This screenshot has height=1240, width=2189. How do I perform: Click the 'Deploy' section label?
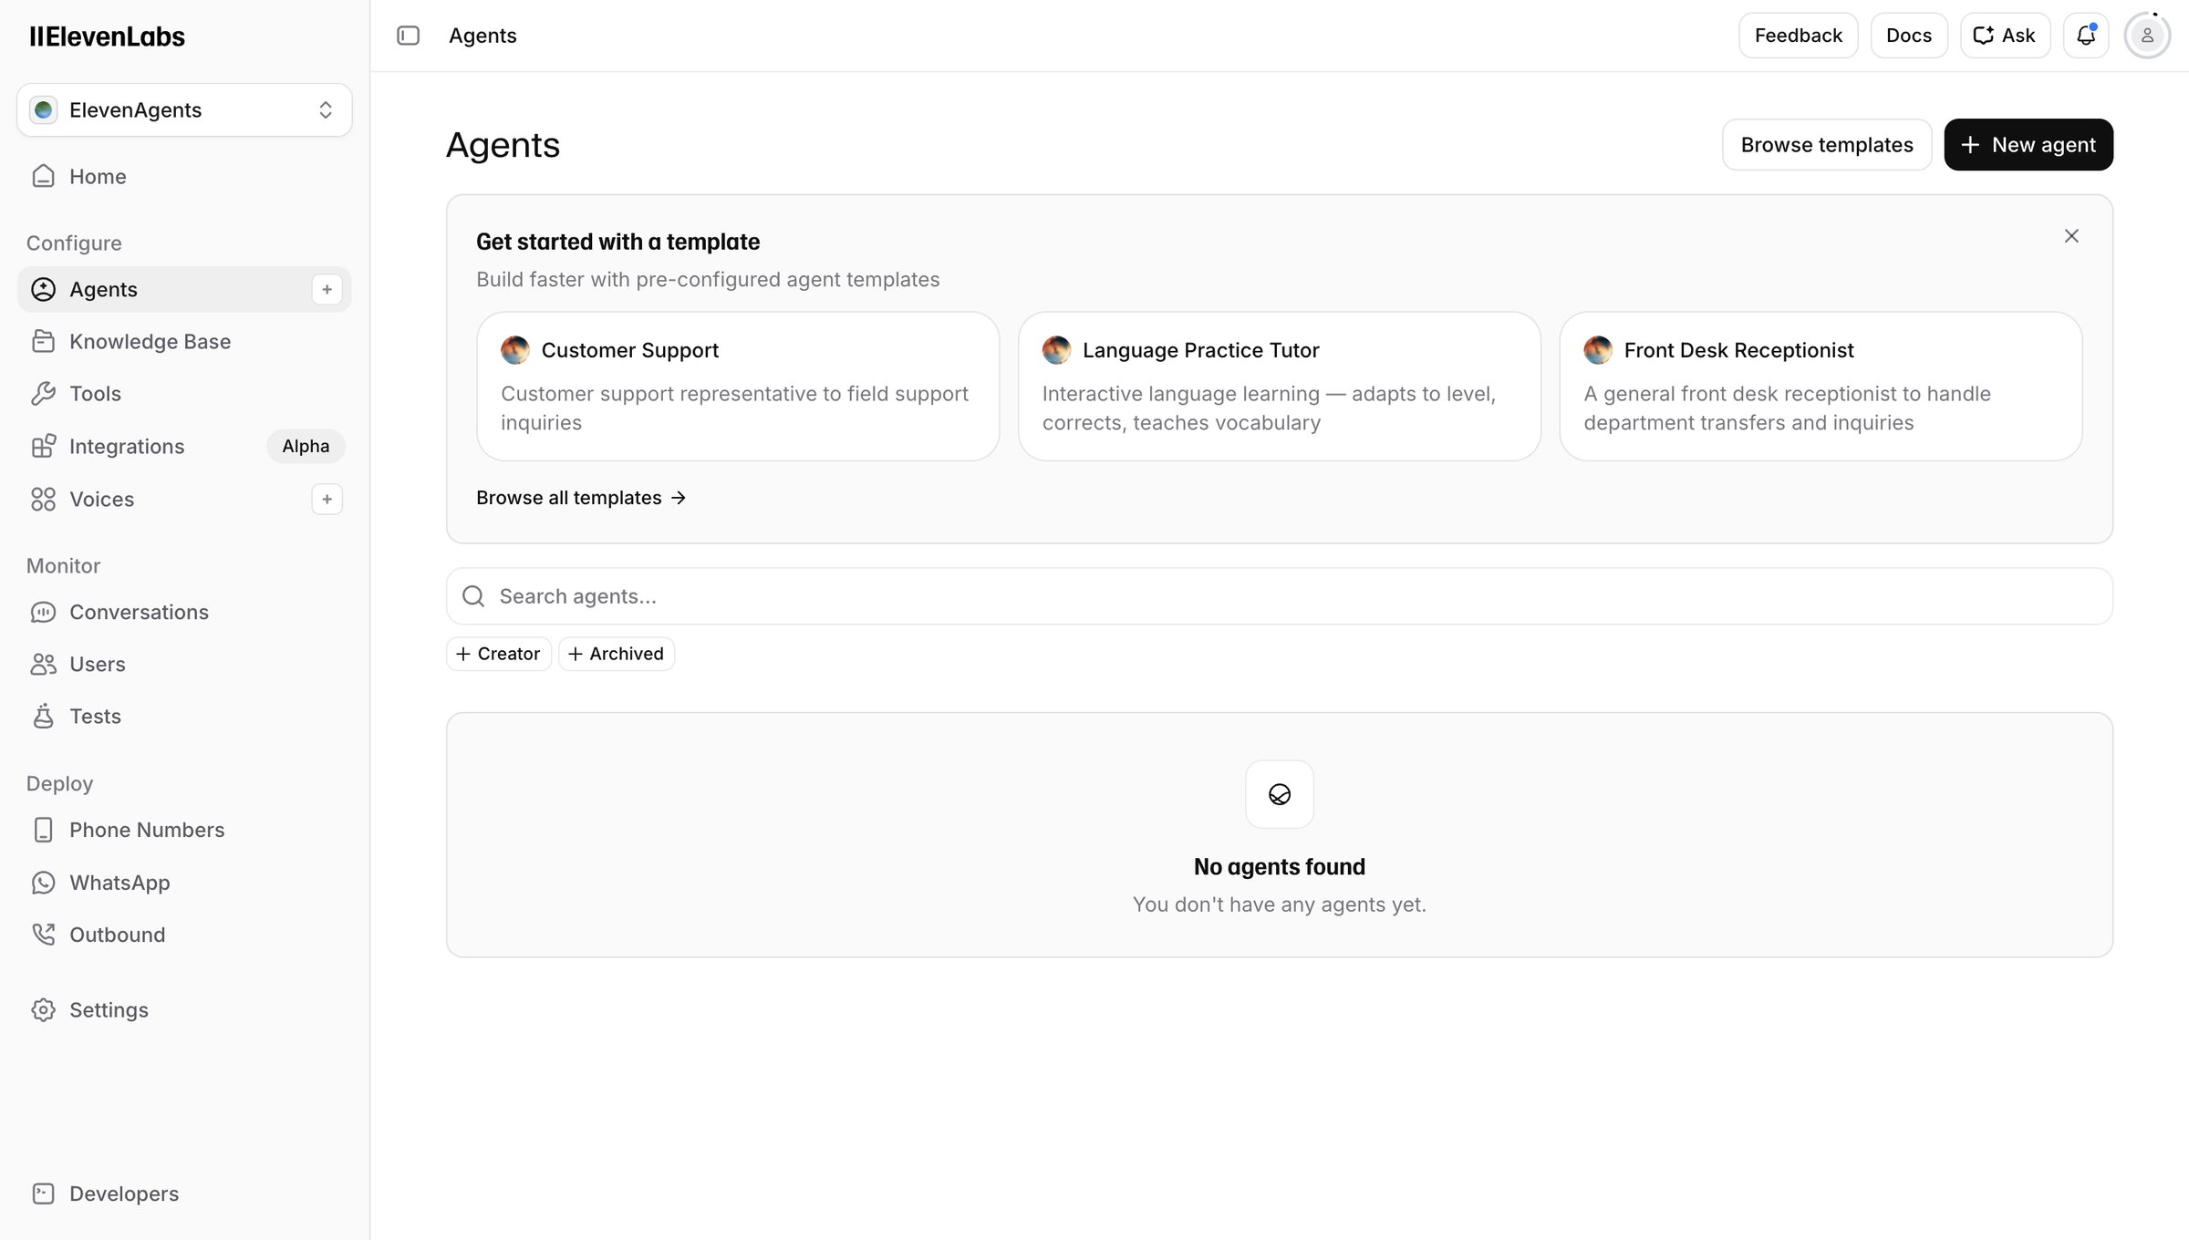click(59, 784)
